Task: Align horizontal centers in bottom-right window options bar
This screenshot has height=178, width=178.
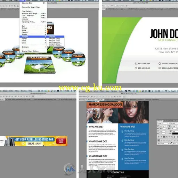Action: point(100,97)
